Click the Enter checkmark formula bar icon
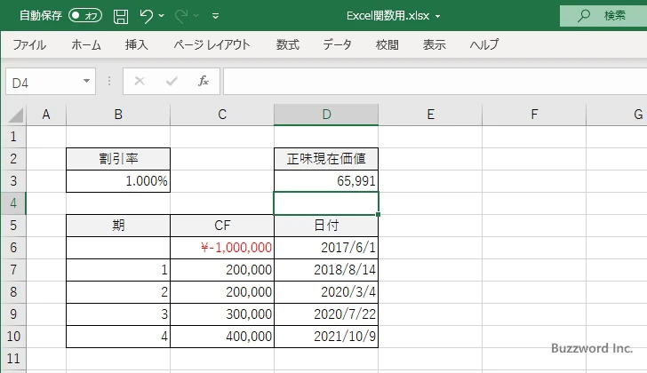The image size is (647, 373). point(172,81)
